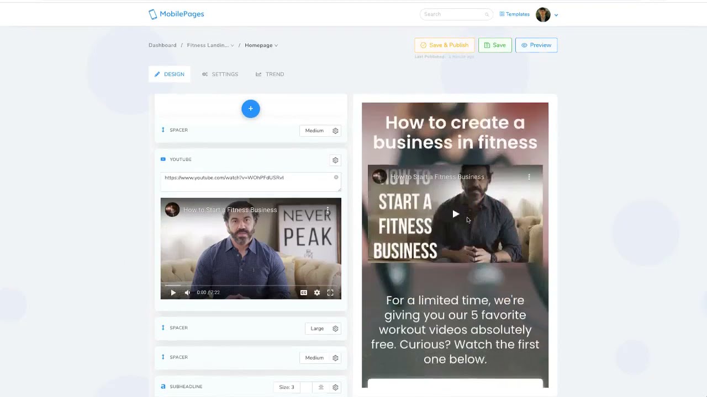Open gear settings of spacer above YouTube block

(x=335, y=131)
